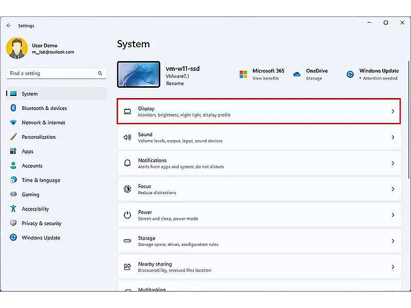Expand Sound via its chevron
The height and width of the screenshot is (308, 411).
tap(393, 137)
